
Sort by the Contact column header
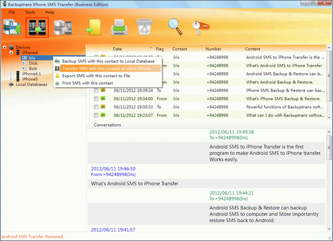click(x=180, y=49)
